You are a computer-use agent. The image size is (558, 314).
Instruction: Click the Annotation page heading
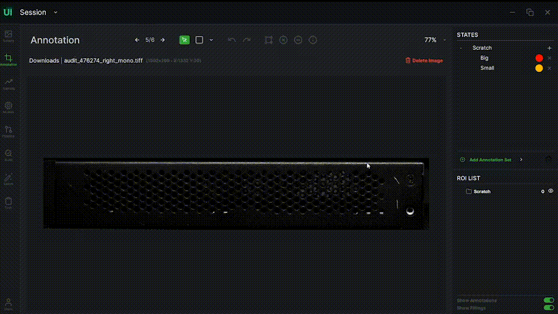pos(55,40)
